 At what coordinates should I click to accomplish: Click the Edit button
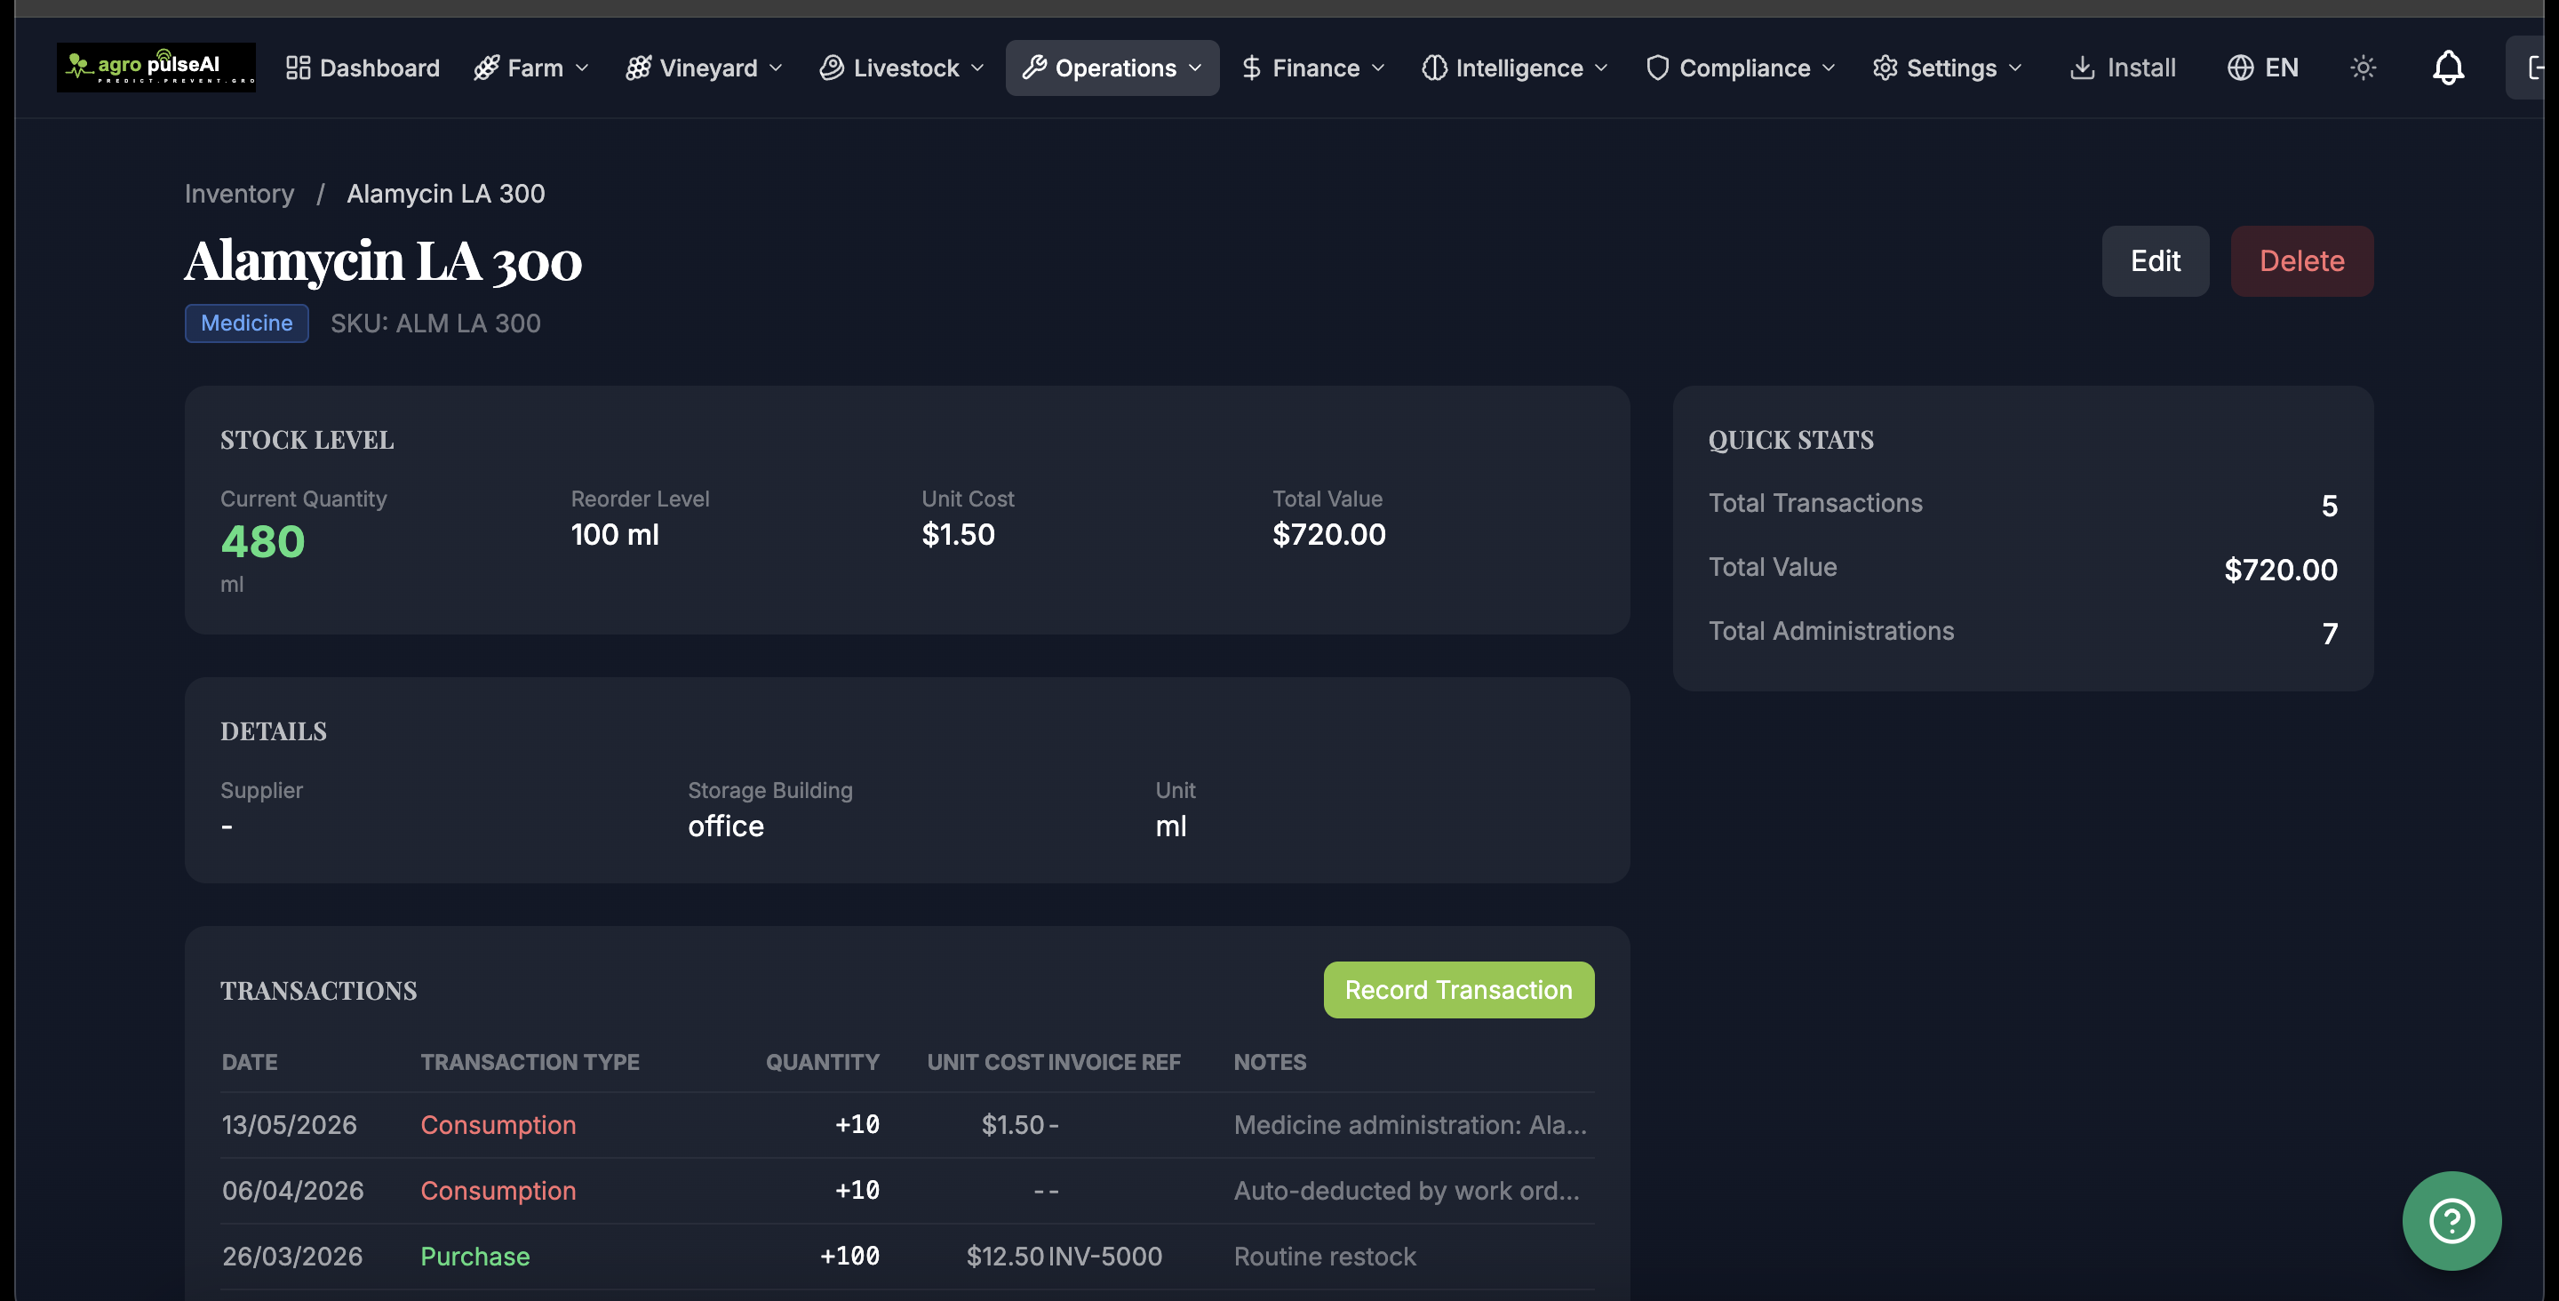[2155, 260]
